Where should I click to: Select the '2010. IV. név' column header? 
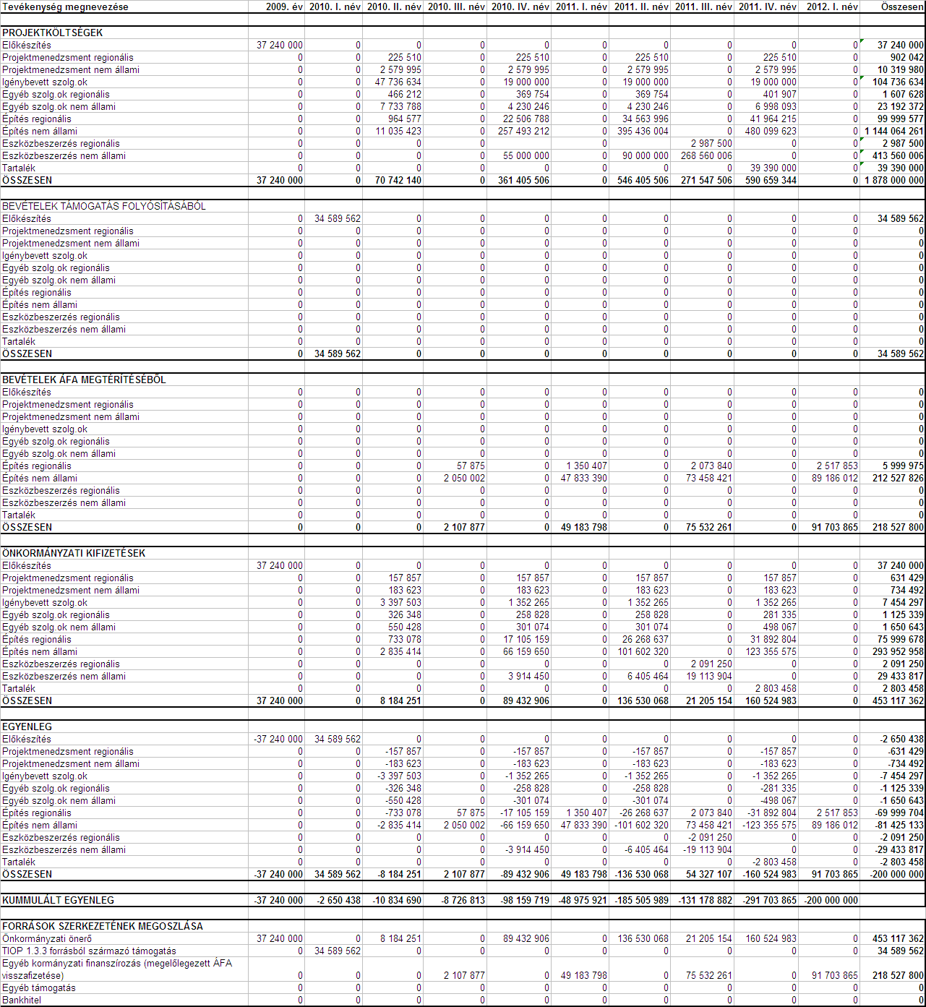520,7
